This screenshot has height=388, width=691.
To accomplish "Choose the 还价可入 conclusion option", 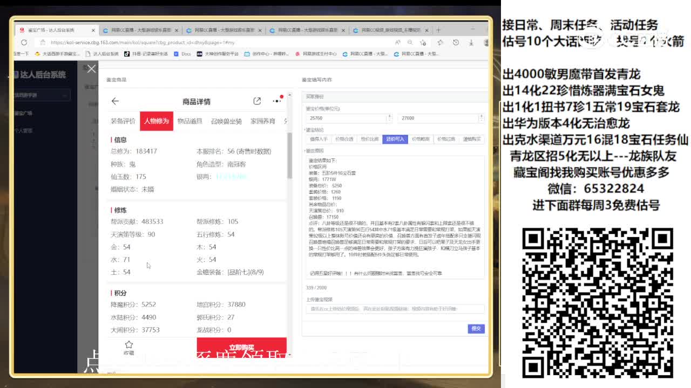I will 395,139.
